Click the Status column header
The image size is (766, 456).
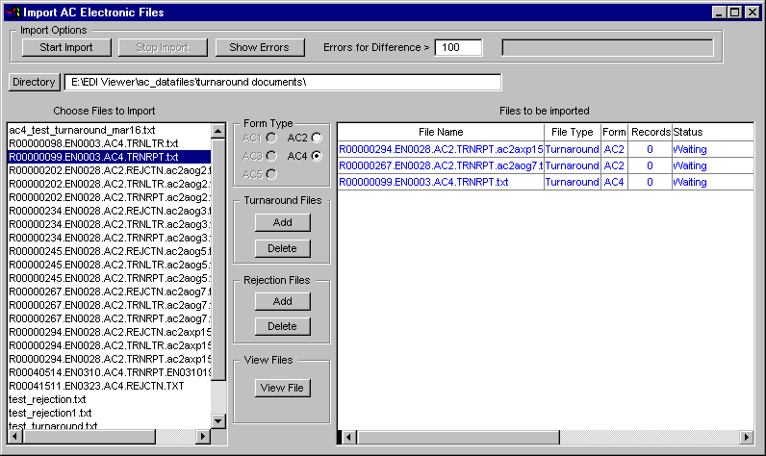pyautogui.click(x=688, y=132)
